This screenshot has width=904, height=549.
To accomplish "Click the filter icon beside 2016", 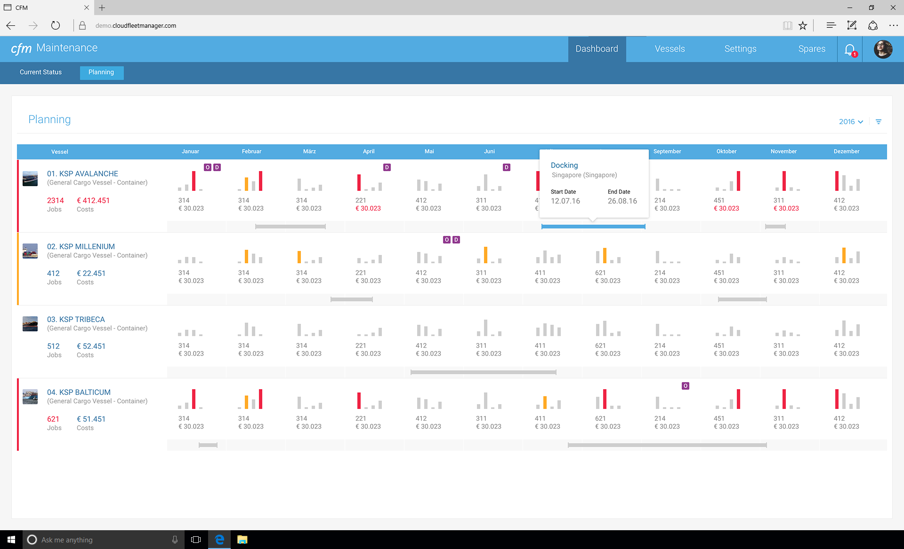I will pos(878,122).
